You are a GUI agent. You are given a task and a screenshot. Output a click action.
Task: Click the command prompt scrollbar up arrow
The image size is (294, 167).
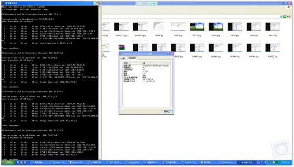[100, 7]
